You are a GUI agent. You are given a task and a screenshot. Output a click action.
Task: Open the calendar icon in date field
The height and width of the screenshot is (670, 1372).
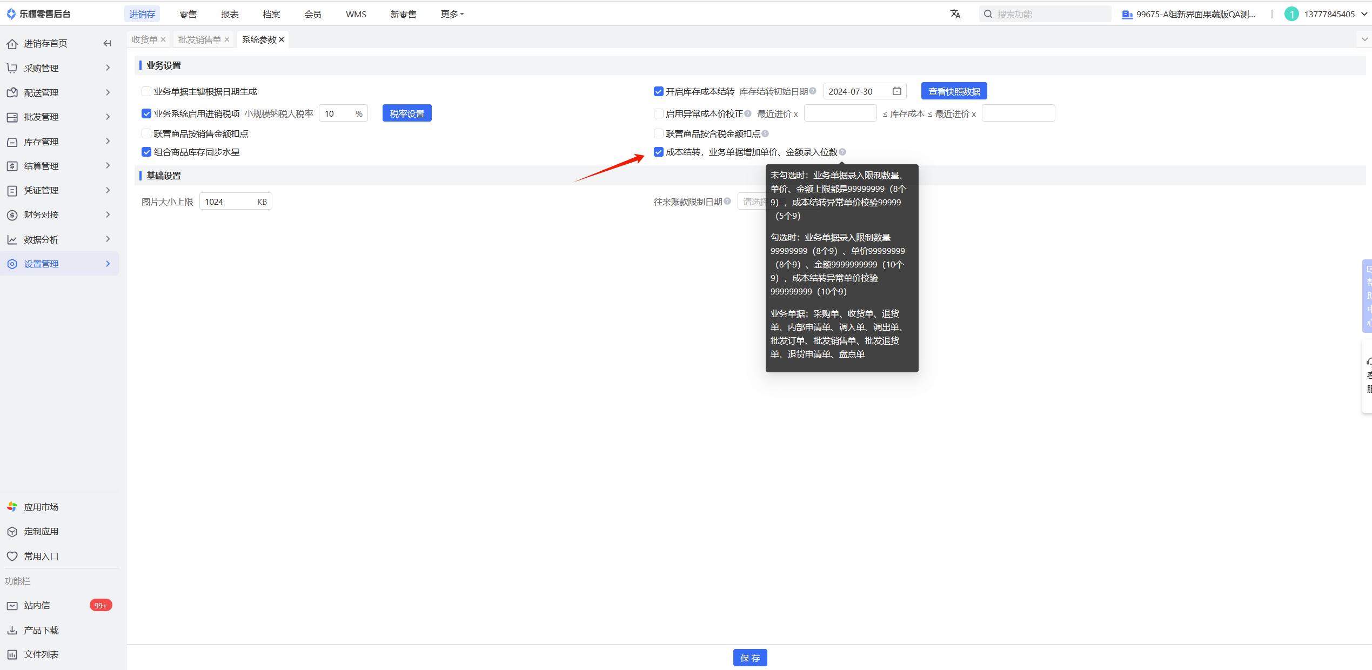(x=896, y=91)
